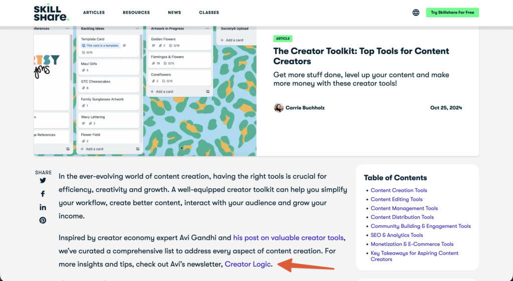
Task: Click Carrie Buchholz's author avatar
Action: click(279, 108)
